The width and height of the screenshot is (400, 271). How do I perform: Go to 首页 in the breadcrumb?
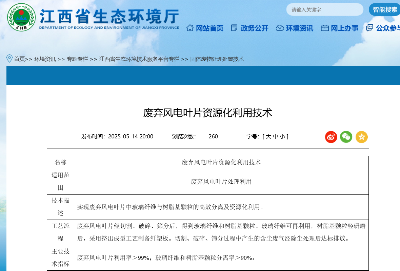coord(19,59)
